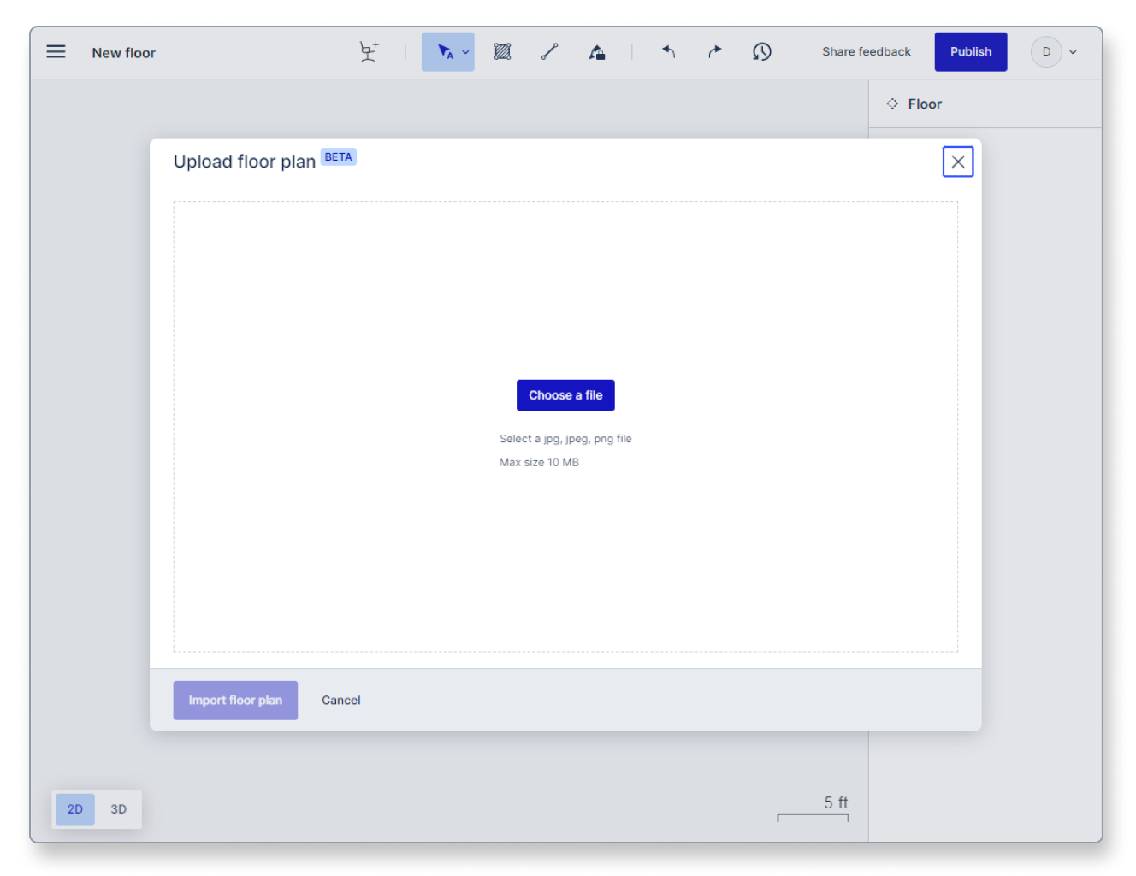
Task: Close the Upload floor plan dialog
Action: [x=957, y=162]
